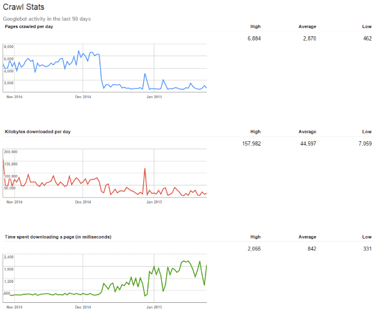Click the 6,000 axis label on blue chart

[9, 59]
